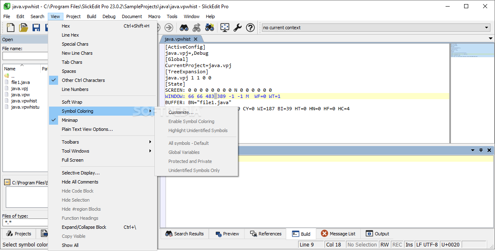Click the Open File folder icon
The height and width of the screenshot is (251, 495).
pyautogui.click(x=23, y=28)
